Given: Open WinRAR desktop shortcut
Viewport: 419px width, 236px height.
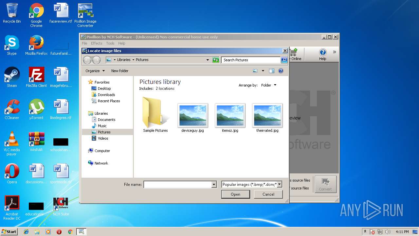Looking at the screenshot, I should (x=36, y=142).
